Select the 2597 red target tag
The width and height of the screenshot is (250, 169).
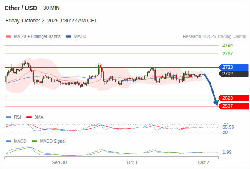233,106
